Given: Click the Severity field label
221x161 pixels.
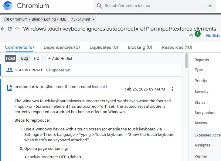Looking at the screenshot, I should 201,92.
